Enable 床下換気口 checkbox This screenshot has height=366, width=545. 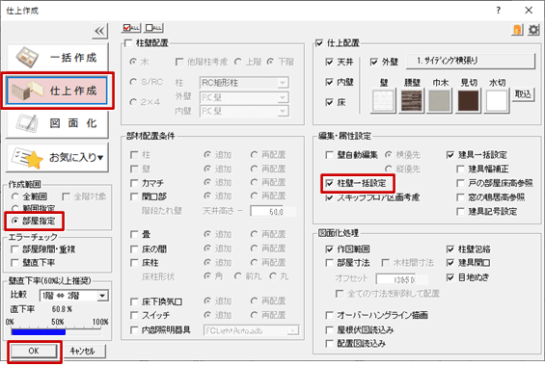click(134, 301)
